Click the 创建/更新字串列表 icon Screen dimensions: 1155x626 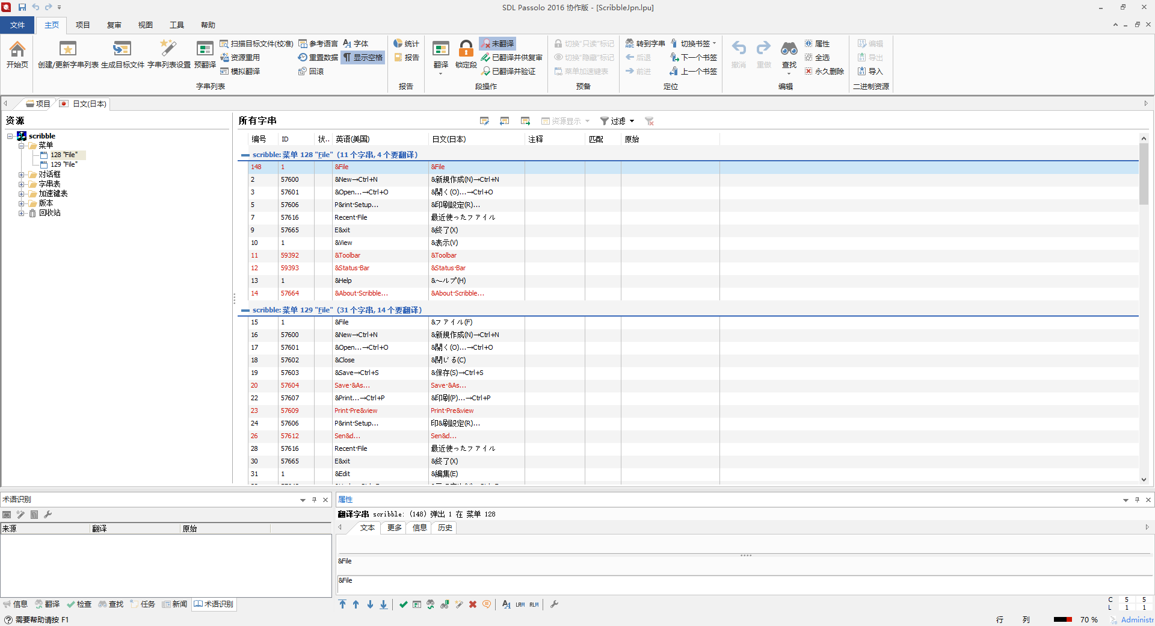point(68,49)
